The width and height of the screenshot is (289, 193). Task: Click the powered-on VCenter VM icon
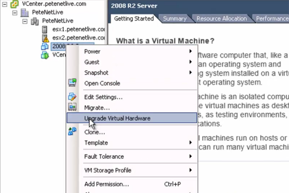(x=45, y=55)
